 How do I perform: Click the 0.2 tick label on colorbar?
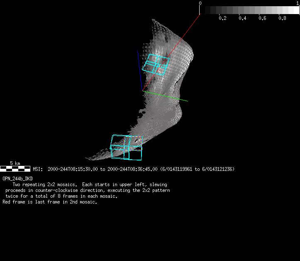pos(222,19)
